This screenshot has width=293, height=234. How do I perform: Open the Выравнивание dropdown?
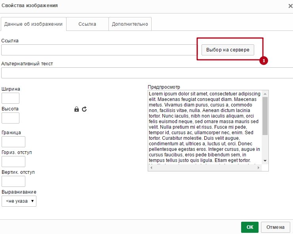pos(19,201)
